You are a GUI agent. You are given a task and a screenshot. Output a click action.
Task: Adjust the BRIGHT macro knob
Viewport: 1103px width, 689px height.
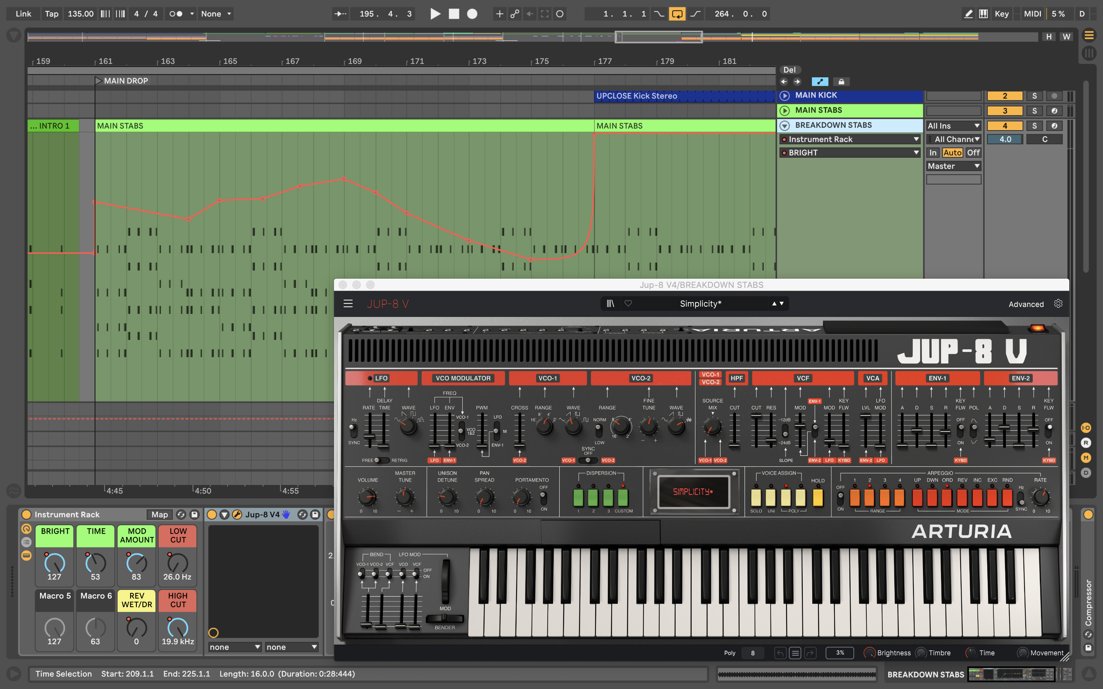point(54,563)
